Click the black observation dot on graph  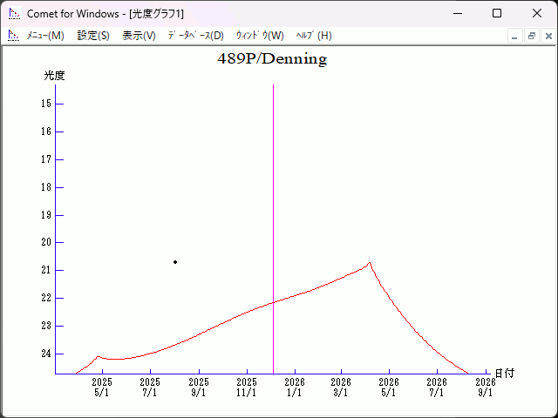175,261
